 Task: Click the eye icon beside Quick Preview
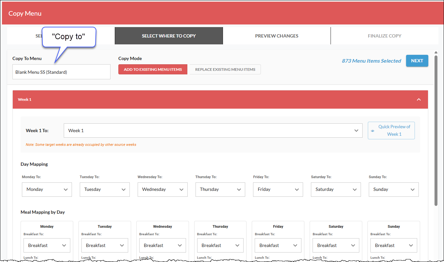tap(372, 130)
